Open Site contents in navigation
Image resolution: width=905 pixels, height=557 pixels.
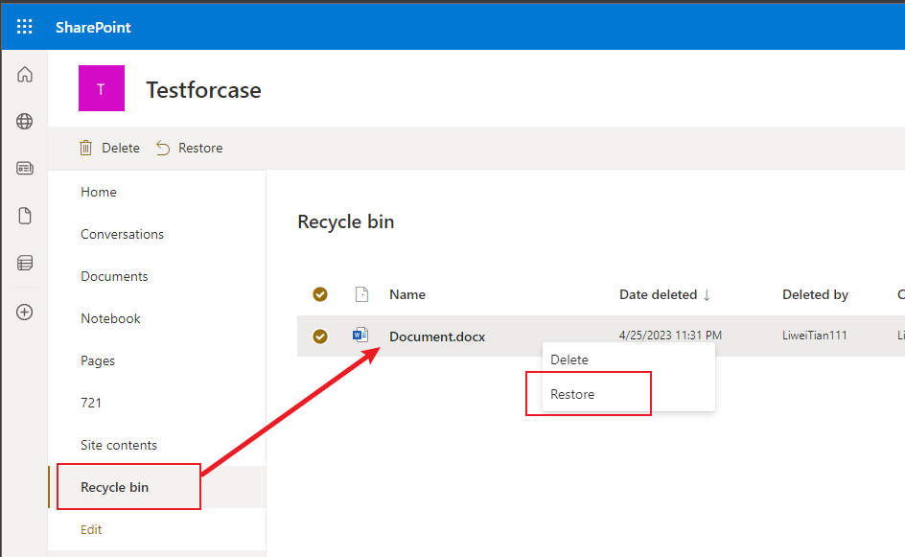tap(119, 445)
